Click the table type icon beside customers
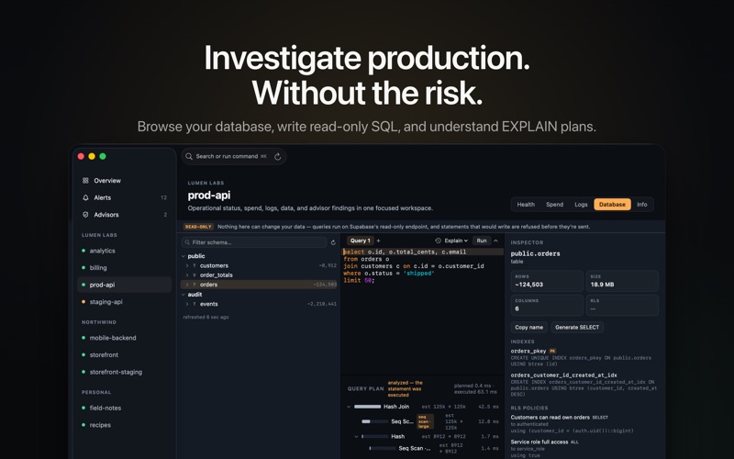The image size is (734, 459). click(x=195, y=265)
